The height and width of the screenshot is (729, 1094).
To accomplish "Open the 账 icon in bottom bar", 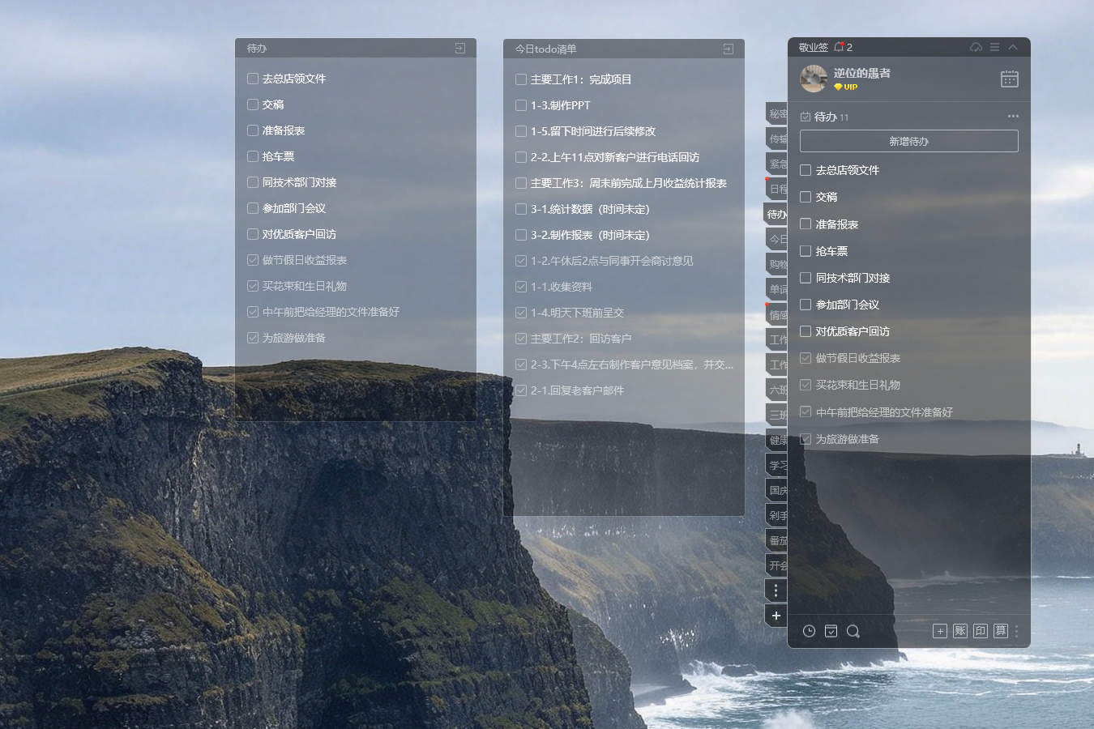I will (x=960, y=631).
